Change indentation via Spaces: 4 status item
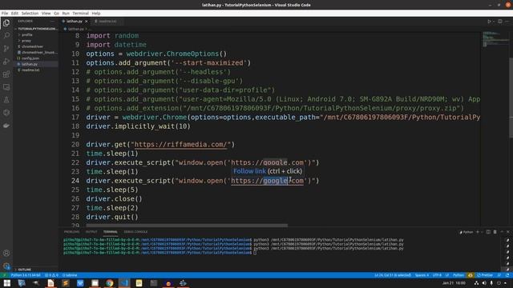This screenshot has width=513, height=288. [x=422, y=275]
